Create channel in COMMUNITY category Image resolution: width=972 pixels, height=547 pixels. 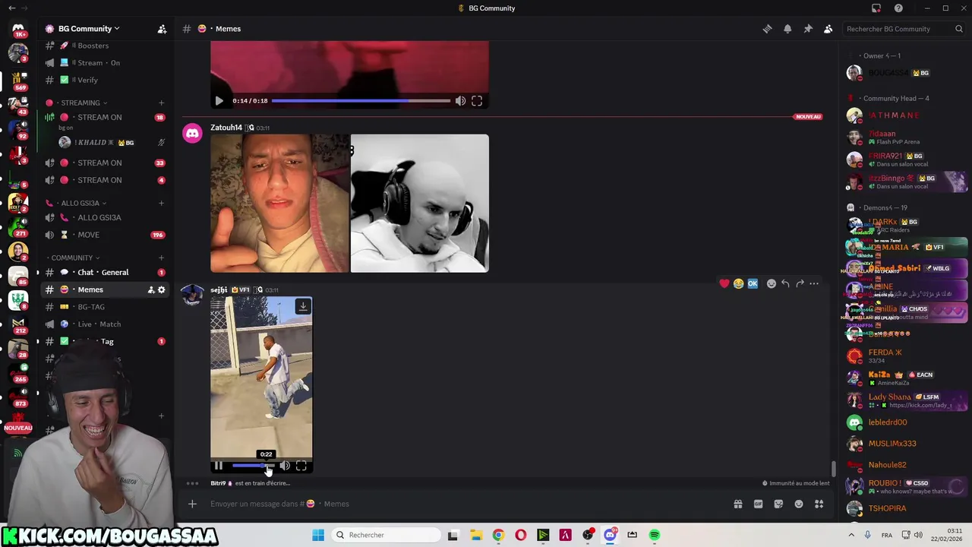pos(161,258)
